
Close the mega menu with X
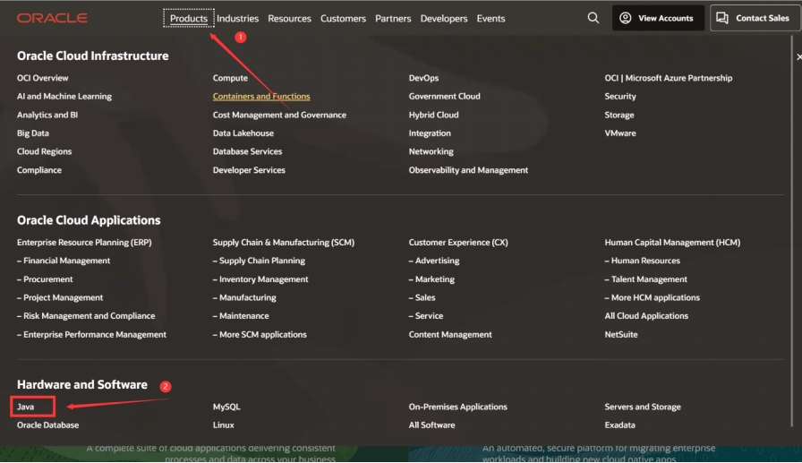(x=798, y=57)
